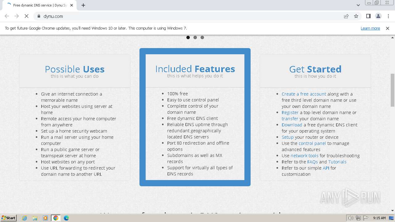
Task: Open a new tab with plus
Action: [x=83, y=5]
